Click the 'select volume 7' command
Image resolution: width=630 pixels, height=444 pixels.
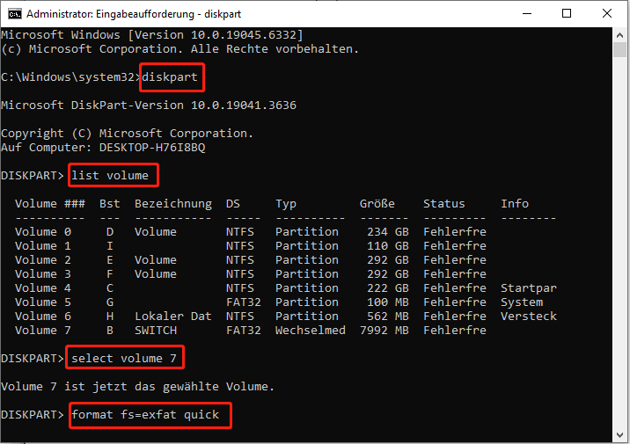coord(124,359)
